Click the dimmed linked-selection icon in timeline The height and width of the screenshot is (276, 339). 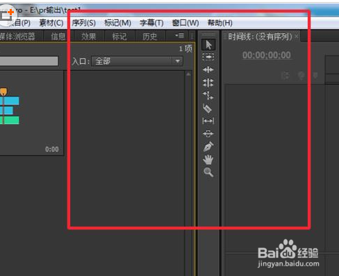(x=301, y=76)
